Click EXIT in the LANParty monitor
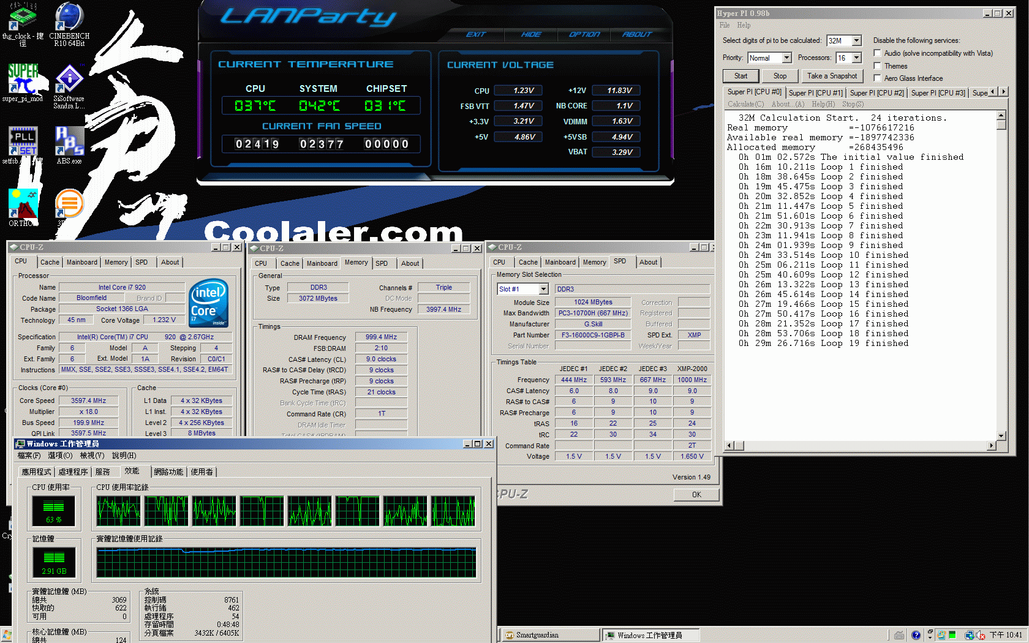1029x643 pixels. (476, 34)
